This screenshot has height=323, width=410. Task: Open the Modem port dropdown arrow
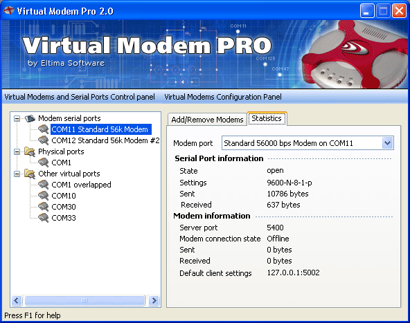(x=388, y=143)
